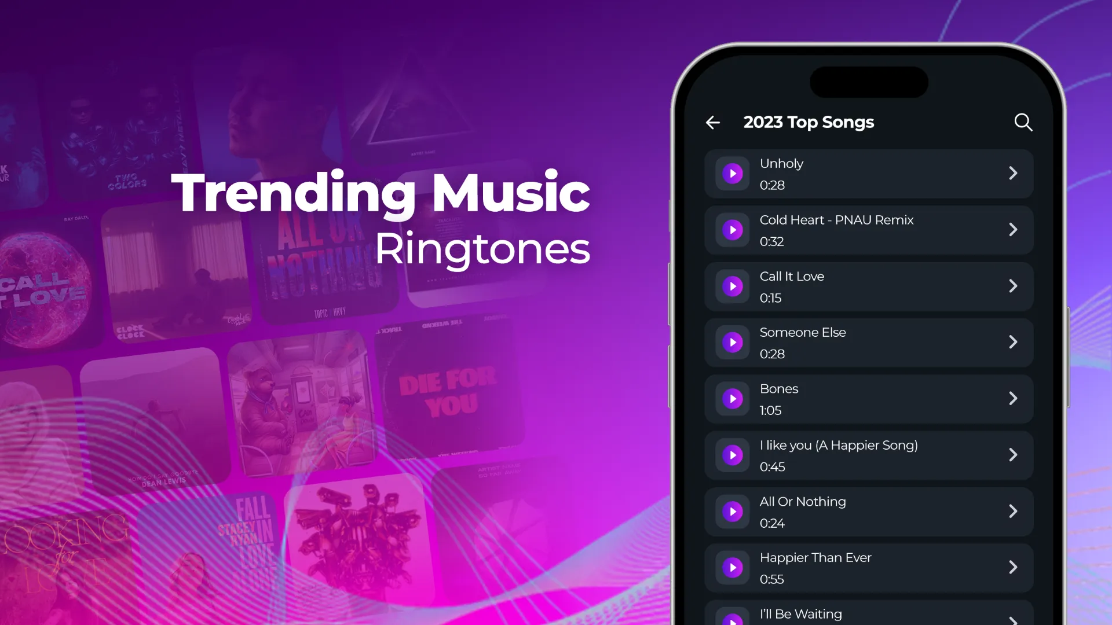Expand the Unholy song details
The width and height of the screenshot is (1112, 625).
click(x=1014, y=173)
